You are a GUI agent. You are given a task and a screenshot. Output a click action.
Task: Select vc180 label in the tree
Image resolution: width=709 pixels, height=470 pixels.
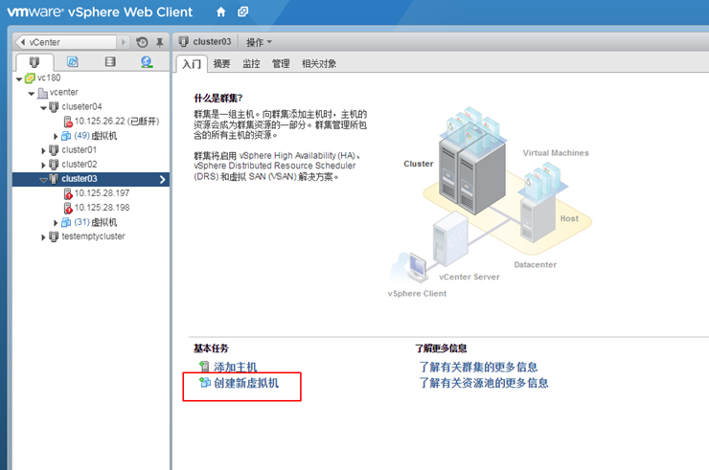(49, 78)
